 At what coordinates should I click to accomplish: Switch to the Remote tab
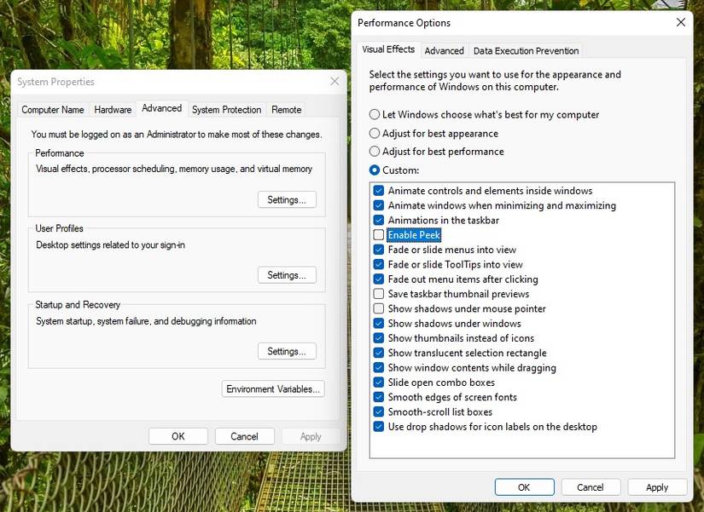click(x=287, y=110)
